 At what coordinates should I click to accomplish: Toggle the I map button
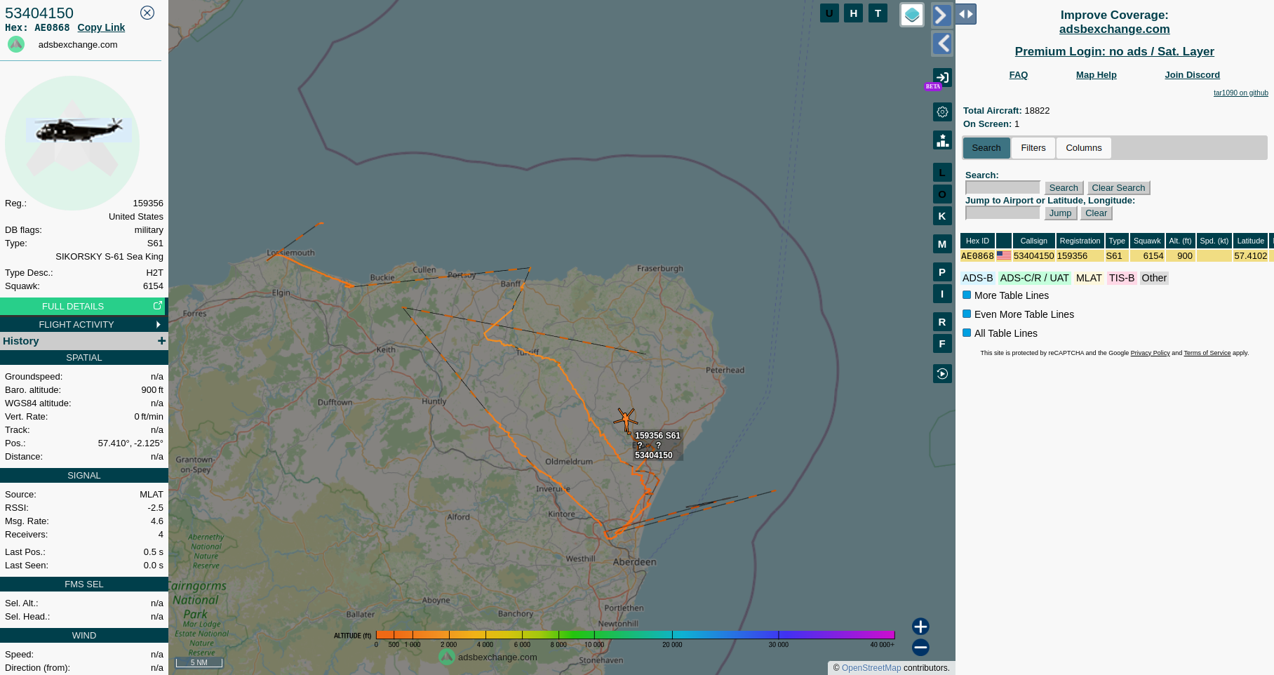pos(942,294)
